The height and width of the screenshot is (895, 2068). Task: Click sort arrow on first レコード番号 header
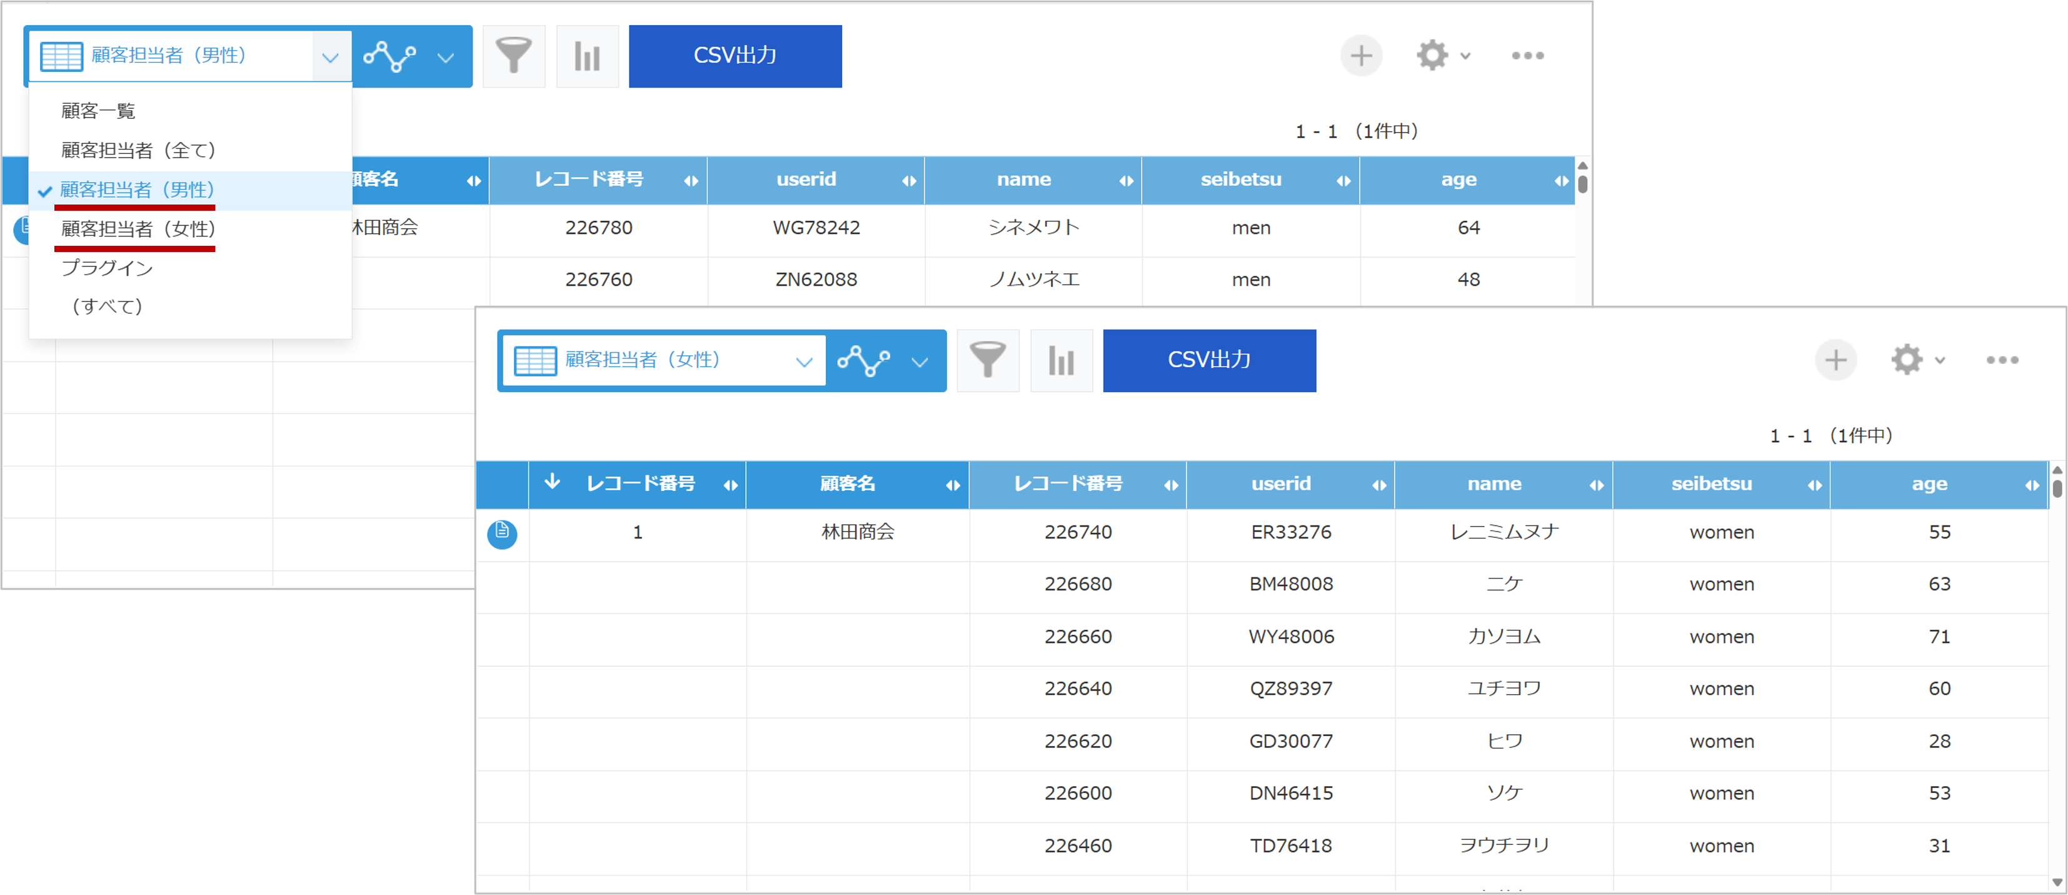[551, 482]
